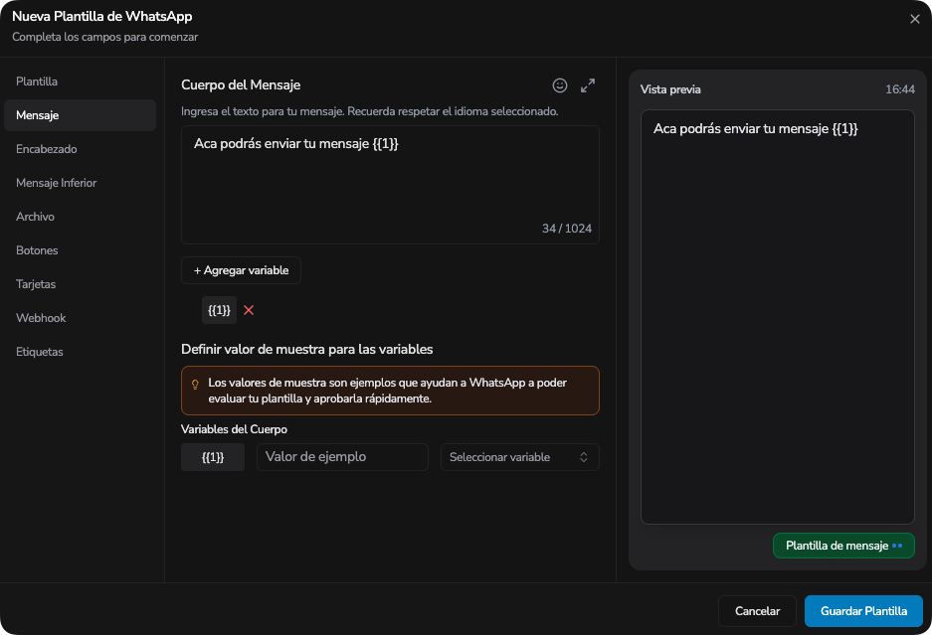Viewport: 932px width, 635px height.
Task: Click the Completa los campos subtitle
Action: pyautogui.click(x=105, y=37)
